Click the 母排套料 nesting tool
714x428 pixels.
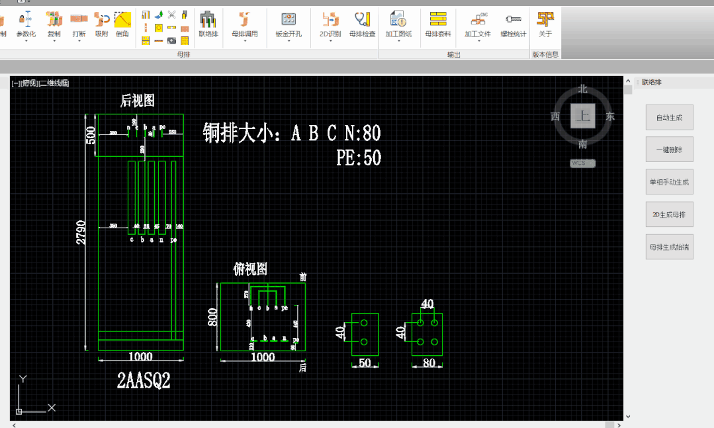(438, 24)
